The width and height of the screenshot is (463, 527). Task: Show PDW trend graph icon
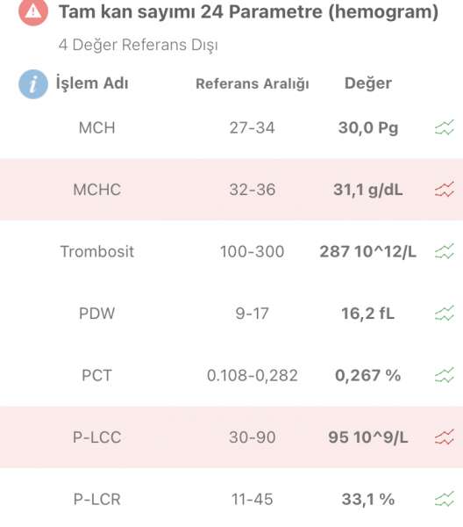pyautogui.click(x=445, y=314)
